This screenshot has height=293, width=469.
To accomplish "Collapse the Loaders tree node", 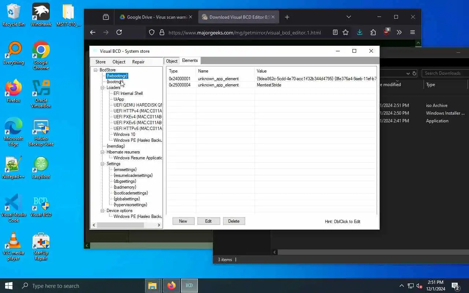I will [103, 88].
